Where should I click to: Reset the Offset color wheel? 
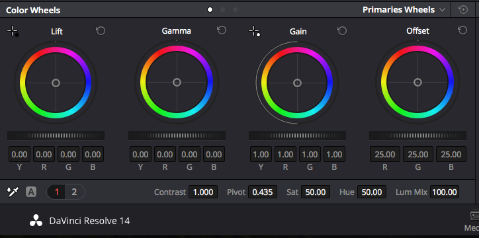click(462, 30)
